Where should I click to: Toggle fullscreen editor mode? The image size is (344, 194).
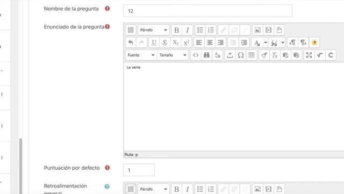[309, 55]
